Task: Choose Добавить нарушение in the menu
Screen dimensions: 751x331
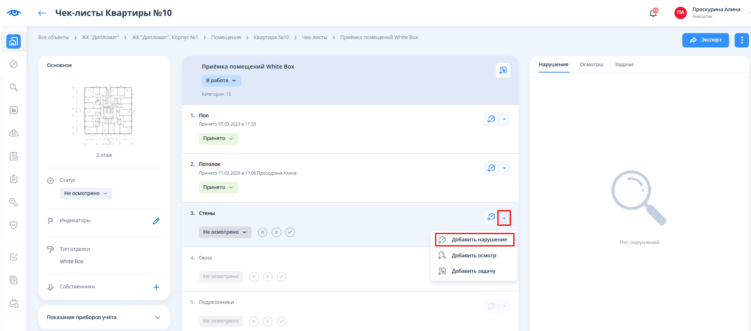Action: tap(479, 240)
